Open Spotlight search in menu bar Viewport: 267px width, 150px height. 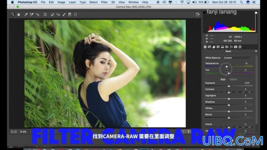coord(242,2)
